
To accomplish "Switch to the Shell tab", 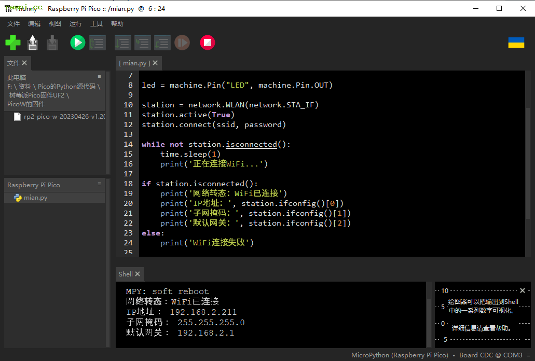I will pyautogui.click(x=126, y=274).
